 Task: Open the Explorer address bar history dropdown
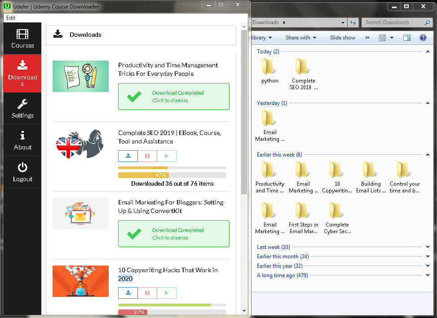click(x=343, y=23)
